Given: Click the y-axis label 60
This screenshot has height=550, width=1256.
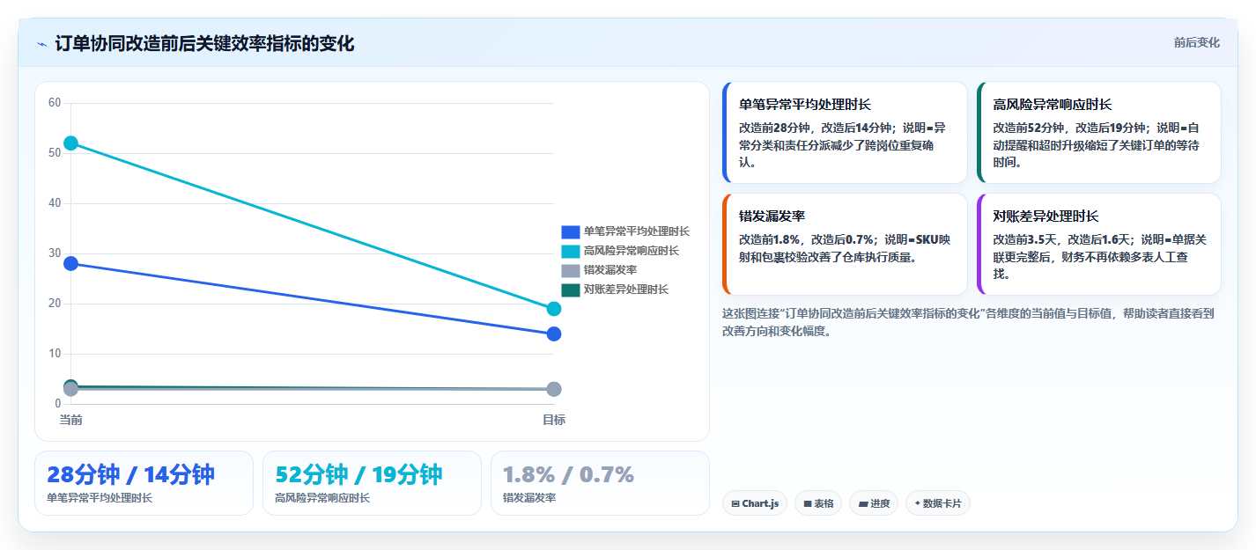Looking at the screenshot, I should tap(55, 103).
